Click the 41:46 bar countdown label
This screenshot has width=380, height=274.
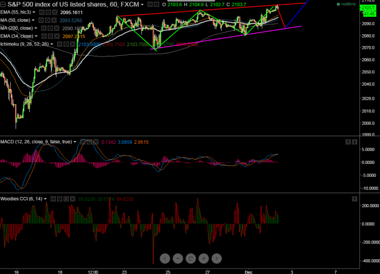point(370,14)
